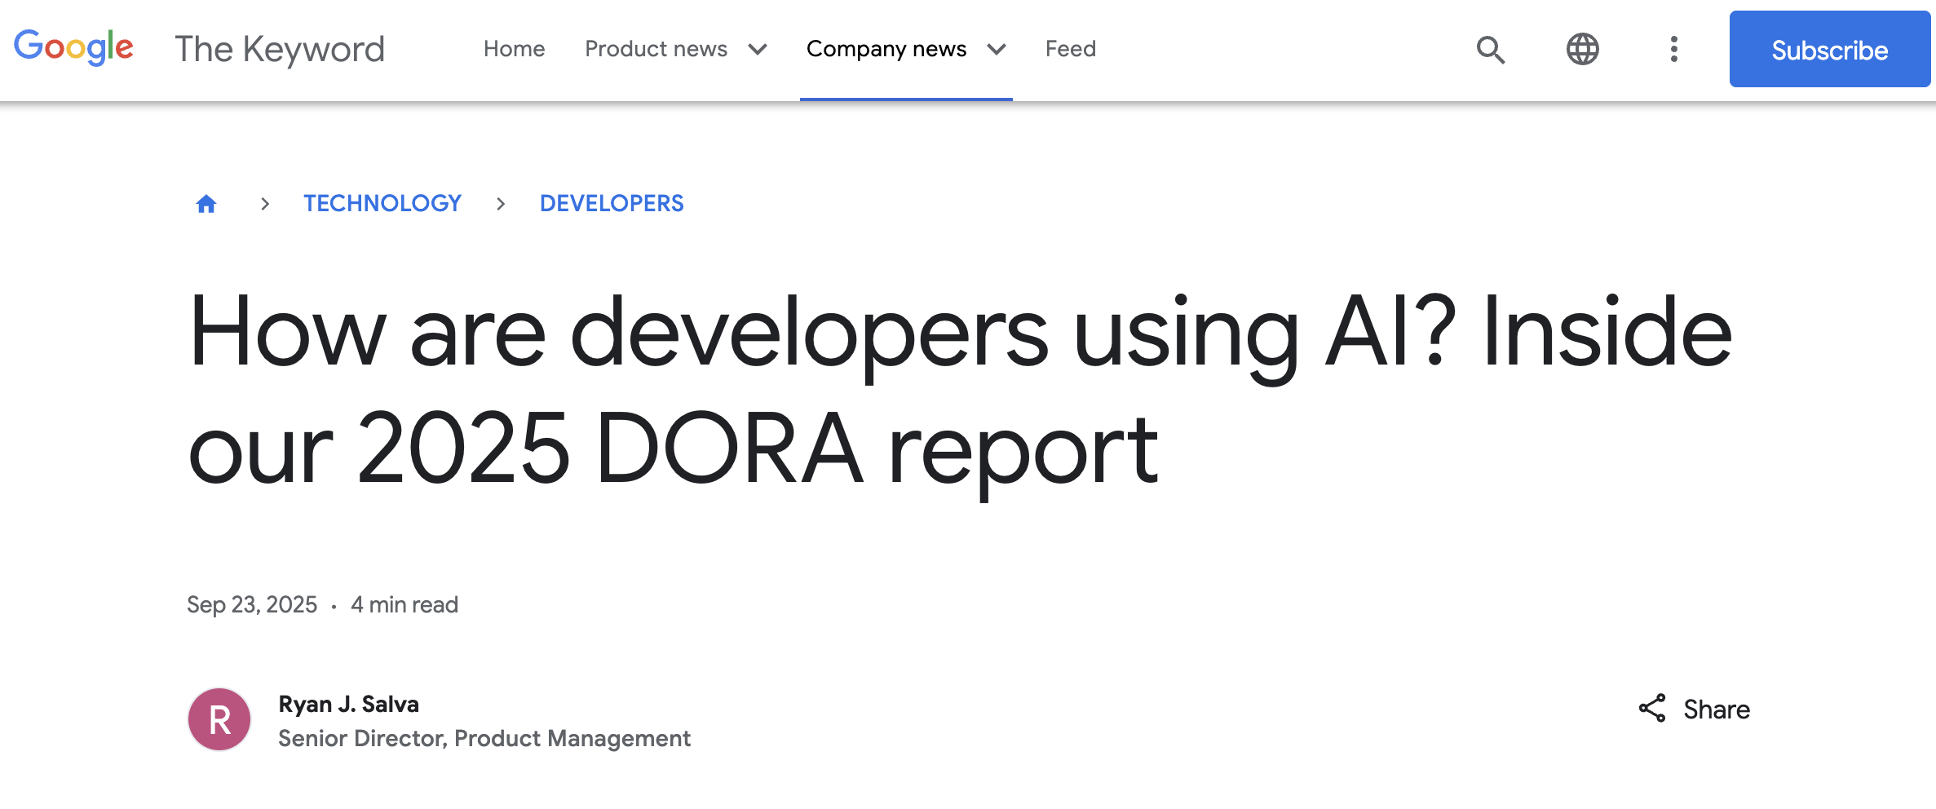Viewport: 1936px width, 809px height.
Task: Open the globe language selector
Action: [x=1582, y=49]
